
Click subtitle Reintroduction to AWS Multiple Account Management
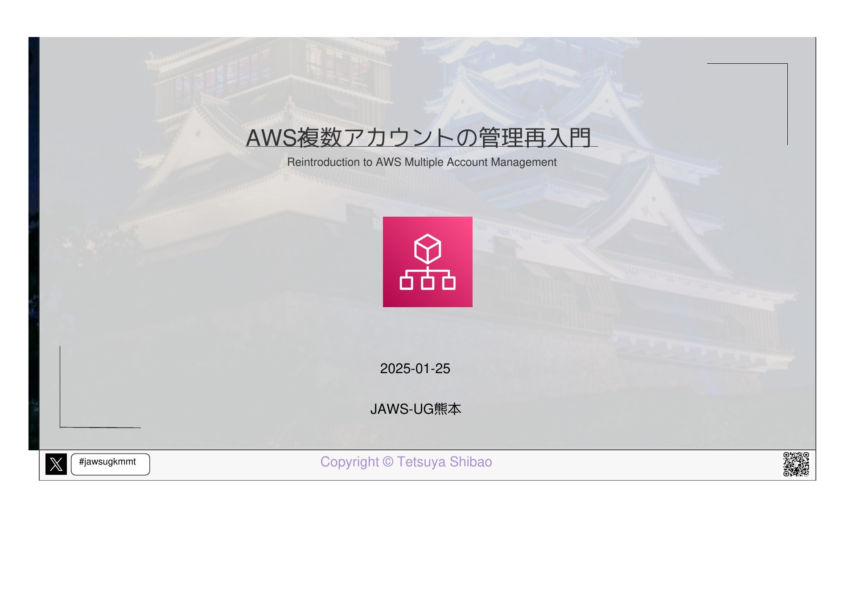pos(422,162)
